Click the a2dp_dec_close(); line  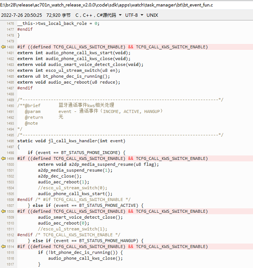point(60,176)
